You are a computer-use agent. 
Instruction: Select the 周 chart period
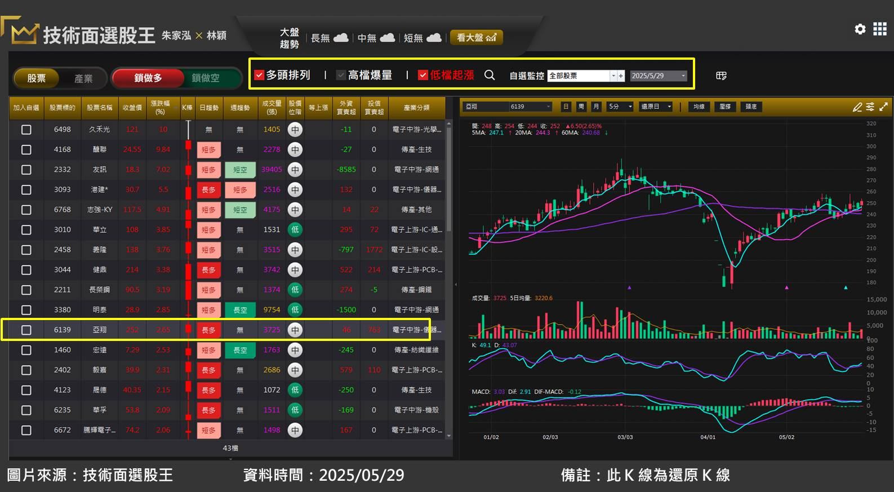coord(581,107)
